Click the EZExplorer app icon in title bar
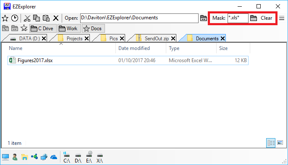 7,6
